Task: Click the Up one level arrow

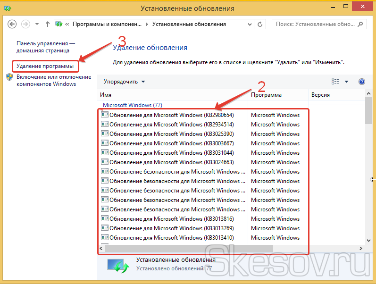Action: (x=48, y=24)
